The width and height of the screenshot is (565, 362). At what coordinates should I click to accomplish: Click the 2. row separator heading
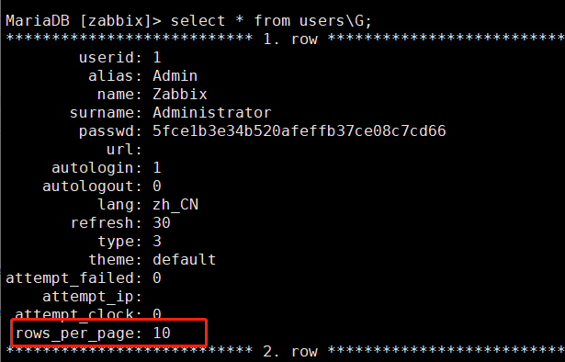coord(290,352)
